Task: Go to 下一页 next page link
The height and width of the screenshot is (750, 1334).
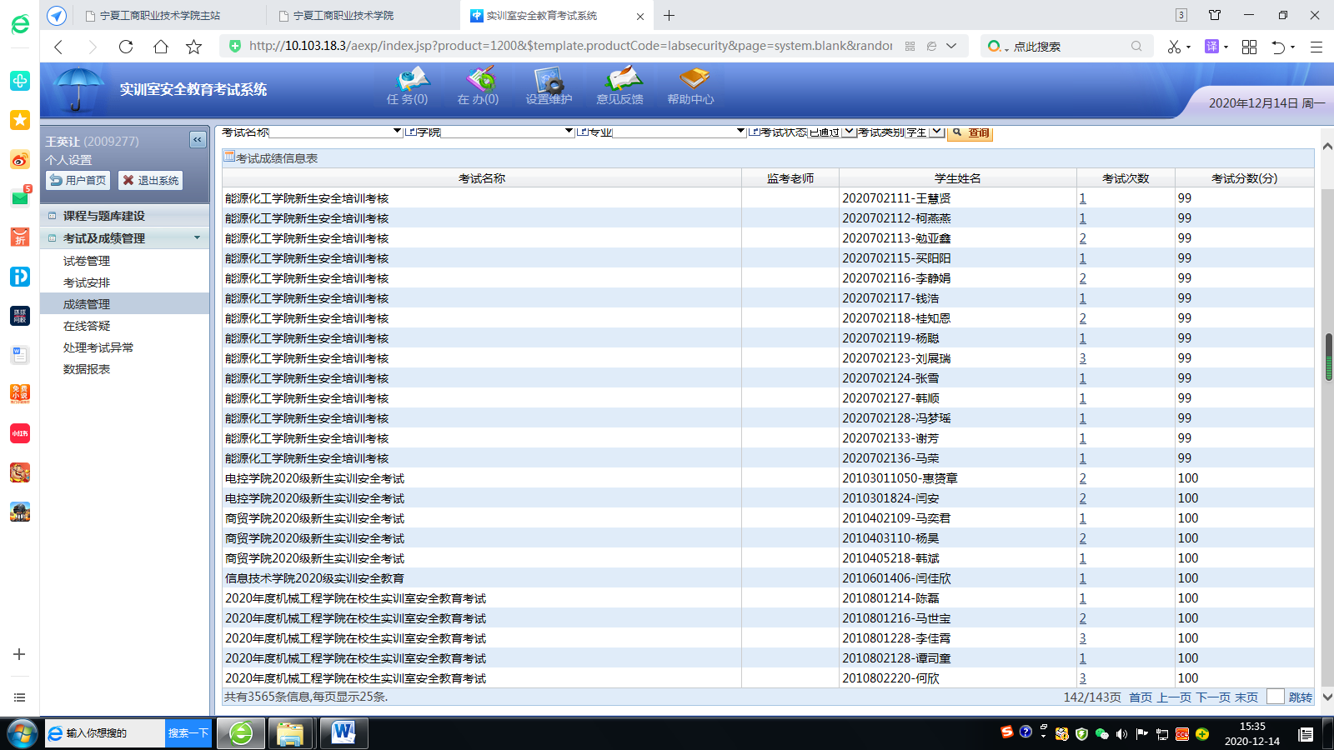Action: (x=1213, y=697)
